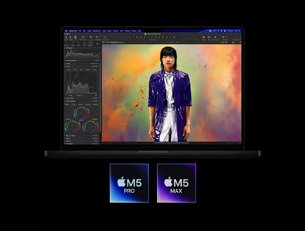This screenshot has width=305, height=231.
Task: Expand the Dehaze panel
Action: (65, 141)
